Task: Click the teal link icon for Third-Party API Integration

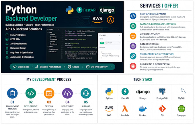Action: (x=133, y=56)
